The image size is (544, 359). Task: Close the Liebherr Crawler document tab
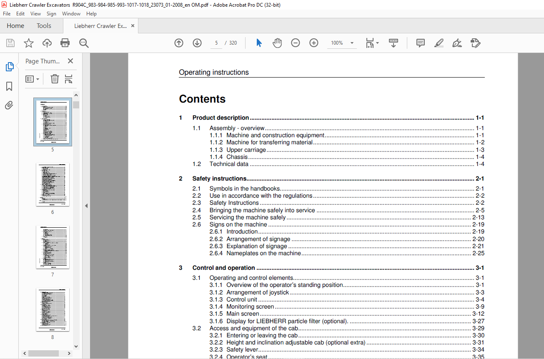(133, 25)
